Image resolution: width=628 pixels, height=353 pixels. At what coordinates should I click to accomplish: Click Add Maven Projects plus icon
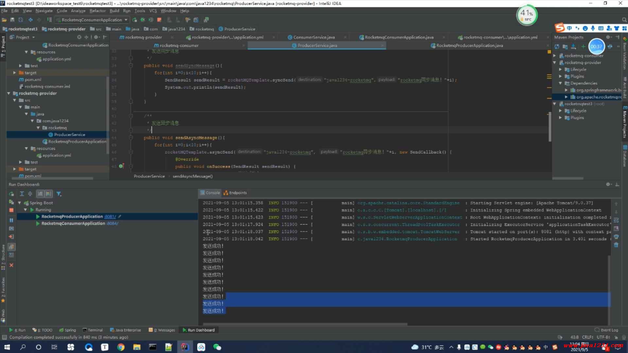point(583,47)
